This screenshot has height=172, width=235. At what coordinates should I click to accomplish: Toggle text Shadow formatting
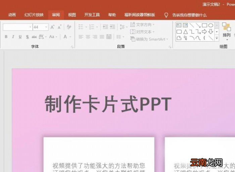coord(27,37)
